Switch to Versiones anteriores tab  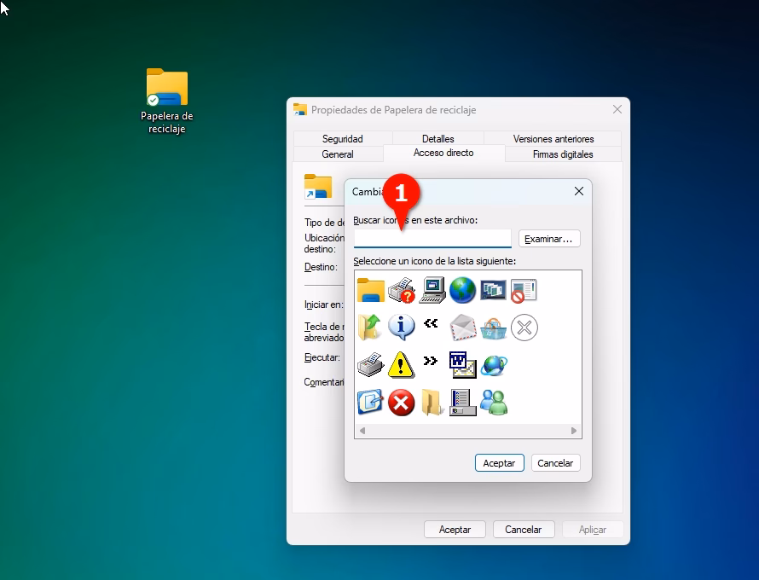pos(553,138)
